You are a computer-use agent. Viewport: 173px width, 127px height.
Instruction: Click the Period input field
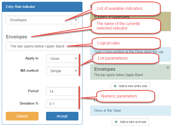coord(62,91)
